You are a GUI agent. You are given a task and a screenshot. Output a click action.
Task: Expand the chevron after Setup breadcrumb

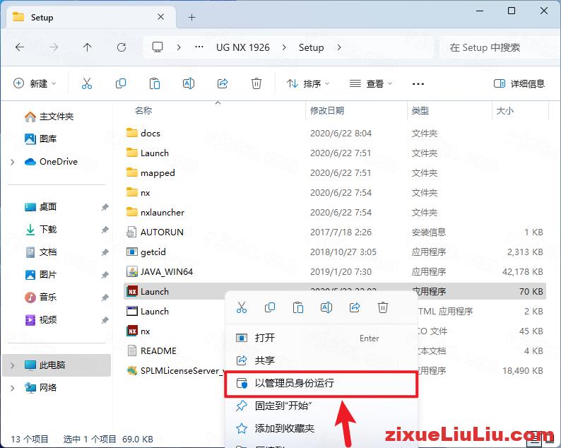pyautogui.click(x=339, y=47)
